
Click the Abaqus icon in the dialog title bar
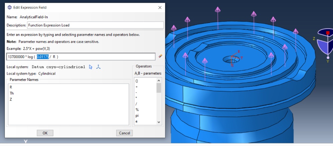(x=10, y=7)
